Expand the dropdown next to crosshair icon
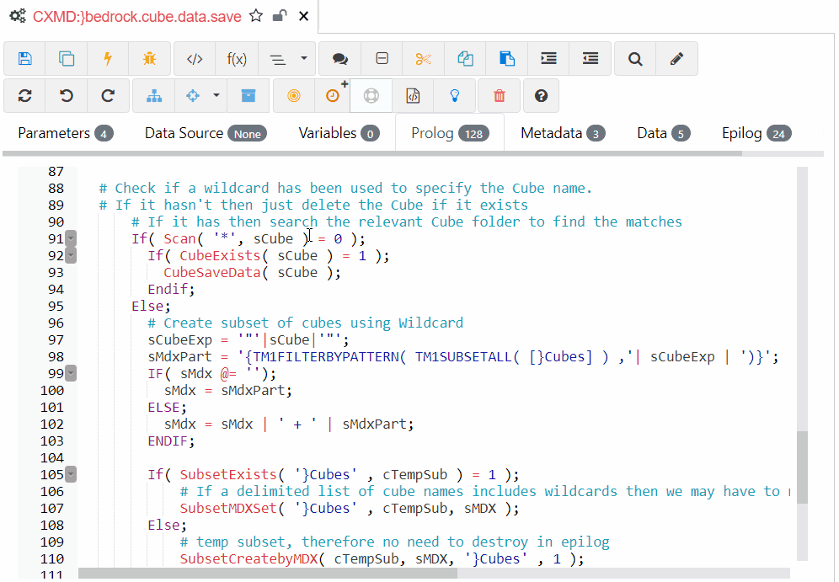 coord(216,96)
